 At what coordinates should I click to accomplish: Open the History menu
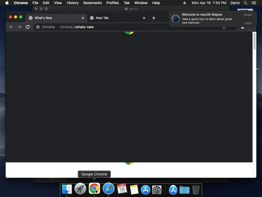tap(73, 3)
